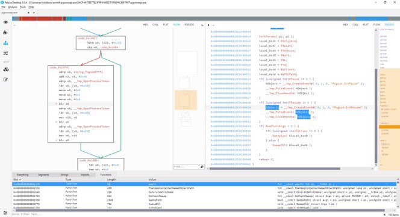The image size is (400, 217).
Task: Open the Imports tab in bottom panel
Action: click(x=85, y=175)
